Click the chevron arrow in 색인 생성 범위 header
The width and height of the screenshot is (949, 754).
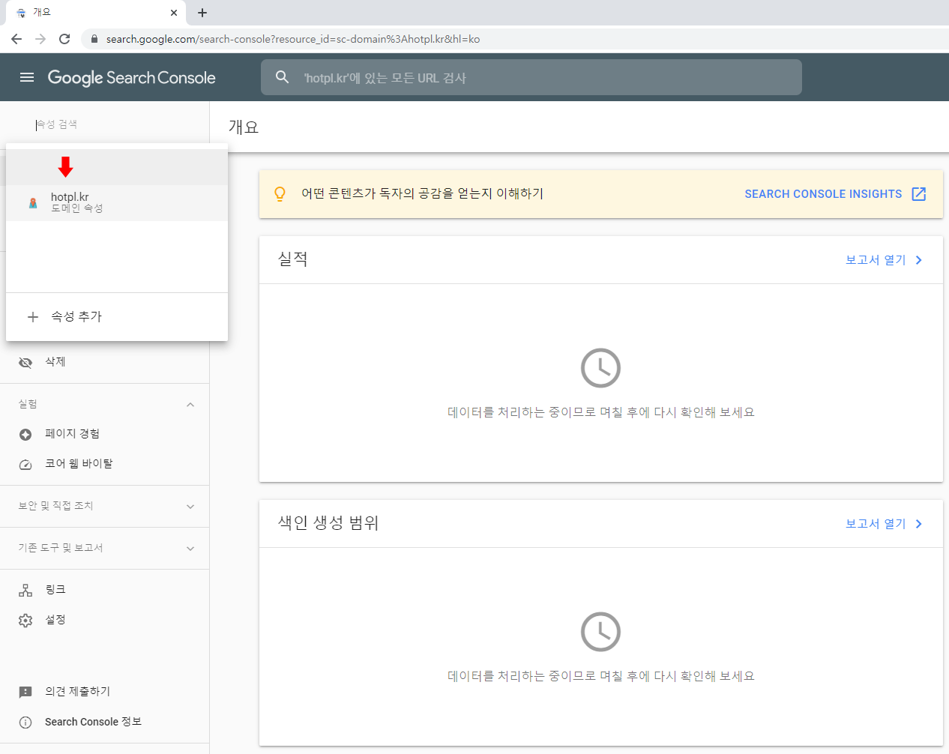919,524
